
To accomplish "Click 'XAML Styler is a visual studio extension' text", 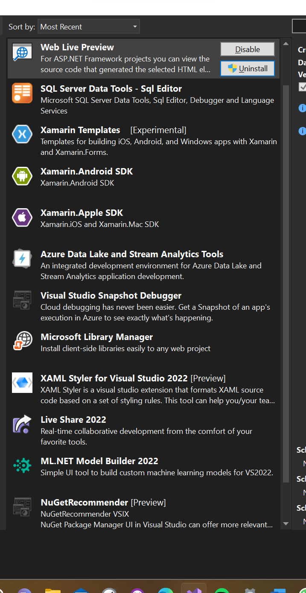I will tap(157, 395).
